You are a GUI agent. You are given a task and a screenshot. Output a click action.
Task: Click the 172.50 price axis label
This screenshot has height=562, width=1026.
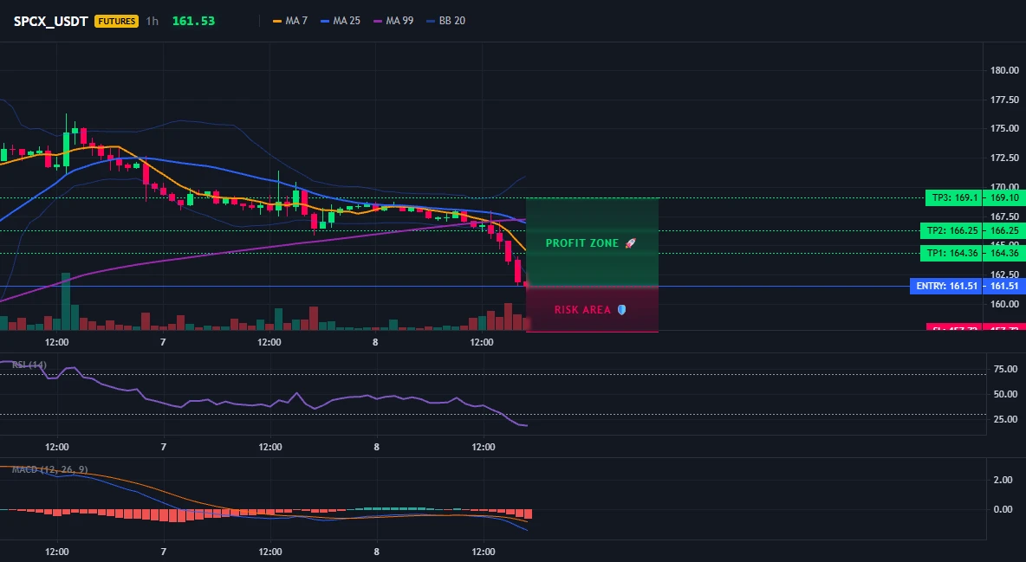click(1004, 158)
